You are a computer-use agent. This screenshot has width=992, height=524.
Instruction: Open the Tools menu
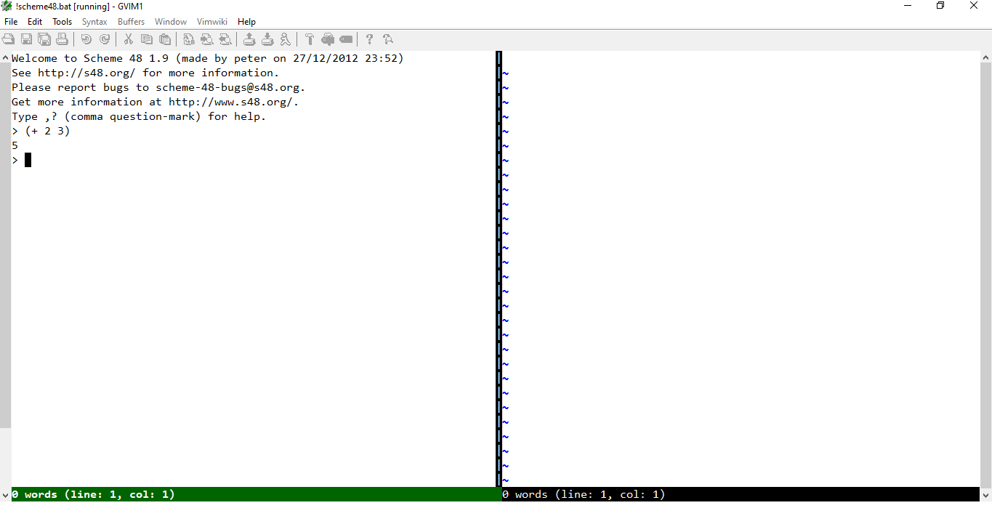[x=62, y=22]
